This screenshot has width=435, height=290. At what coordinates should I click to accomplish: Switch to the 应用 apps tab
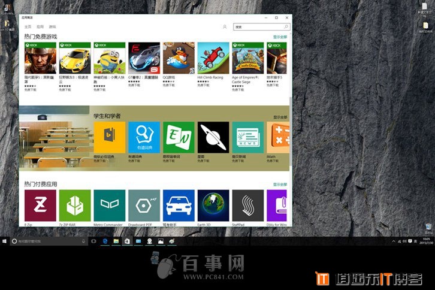pos(40,27)
